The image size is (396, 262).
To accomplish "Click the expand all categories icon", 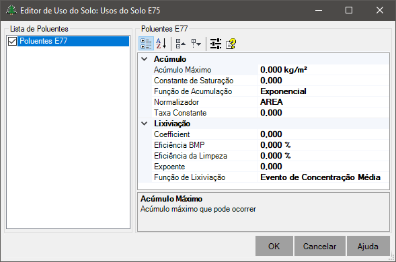I will tap(181, 44).
